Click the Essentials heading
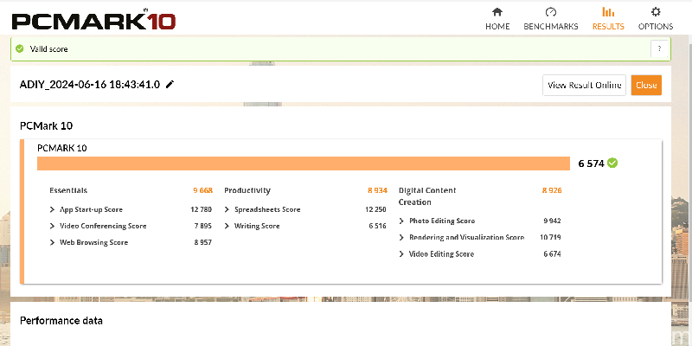Viewport: 692px width, 346px height. (x=68, y=190)
